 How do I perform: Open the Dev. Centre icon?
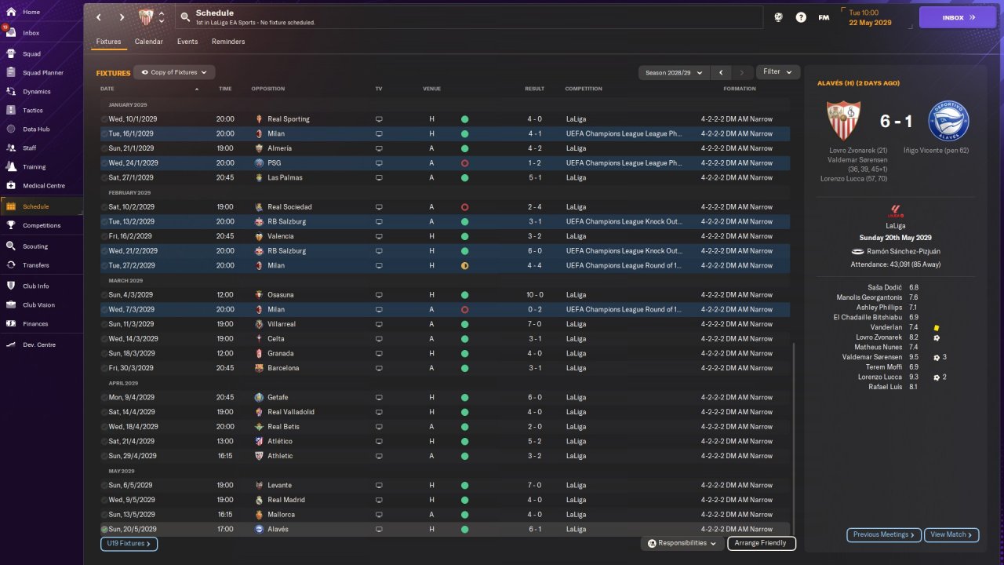[11, 344]
